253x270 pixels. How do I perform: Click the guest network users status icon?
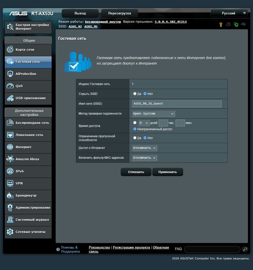point(228,24)
